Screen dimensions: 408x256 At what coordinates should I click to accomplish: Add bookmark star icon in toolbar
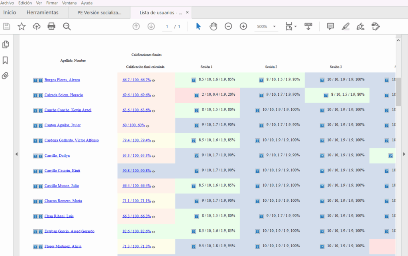(22, 26)
